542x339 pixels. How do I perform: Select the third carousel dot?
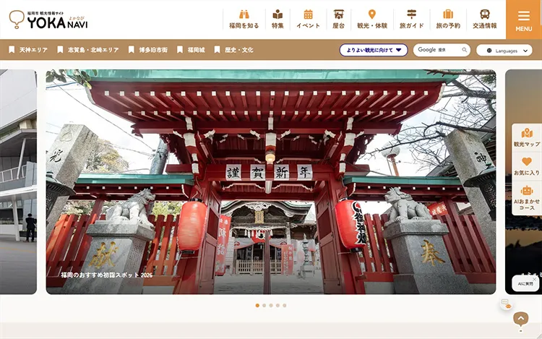click(271, 306)
